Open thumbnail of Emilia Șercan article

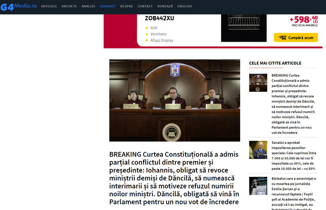258,186
